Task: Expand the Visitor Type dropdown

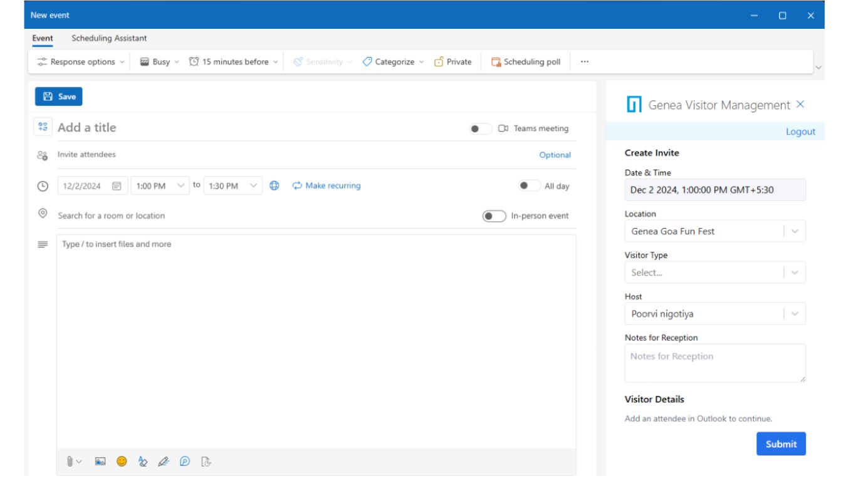Action: pos(795,272)
